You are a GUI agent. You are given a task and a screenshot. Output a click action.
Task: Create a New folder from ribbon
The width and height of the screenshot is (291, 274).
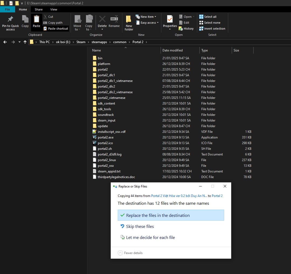click(x=129, y=23)
